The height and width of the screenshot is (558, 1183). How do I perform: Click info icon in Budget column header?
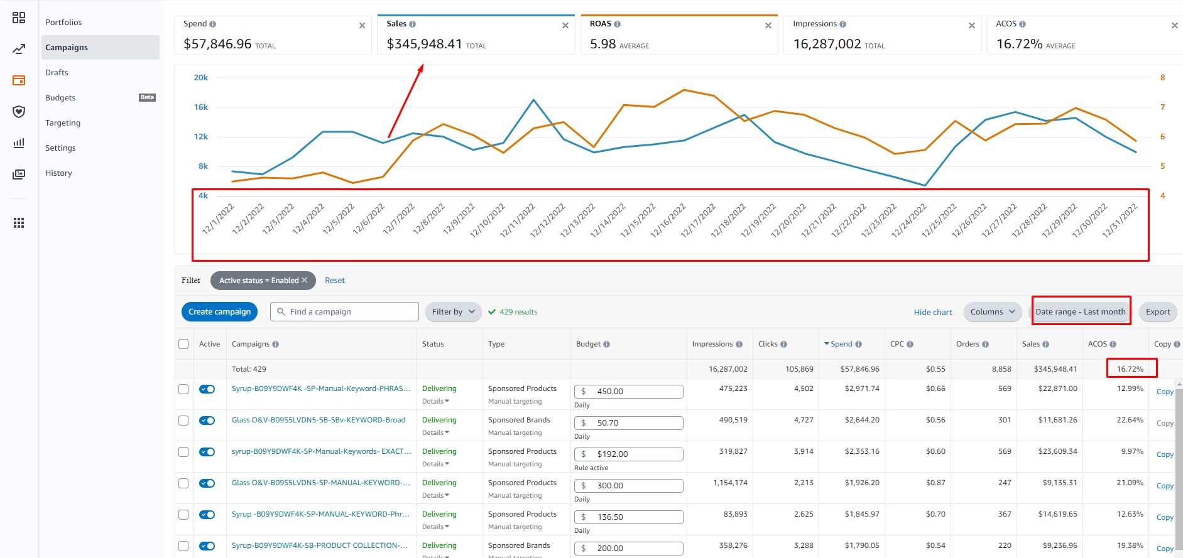(606, 344)
